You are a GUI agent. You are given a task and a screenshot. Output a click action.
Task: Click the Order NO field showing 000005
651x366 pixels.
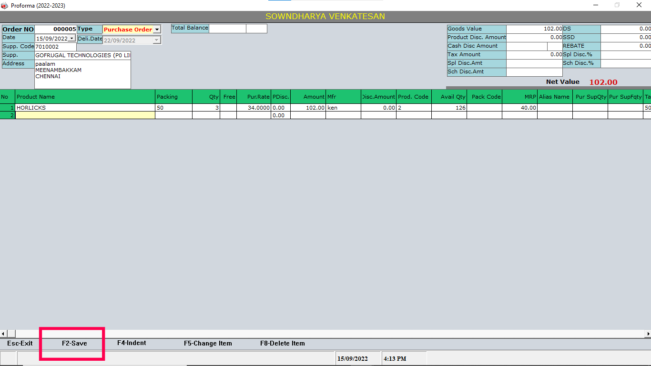[x=55, y=29]
